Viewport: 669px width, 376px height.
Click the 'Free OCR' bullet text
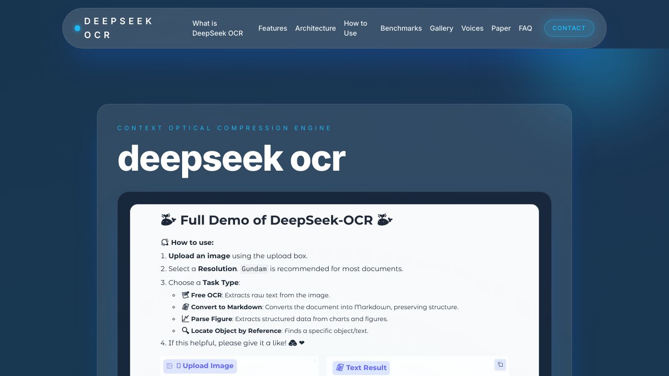pyautogui.click(x=260, y=295)
